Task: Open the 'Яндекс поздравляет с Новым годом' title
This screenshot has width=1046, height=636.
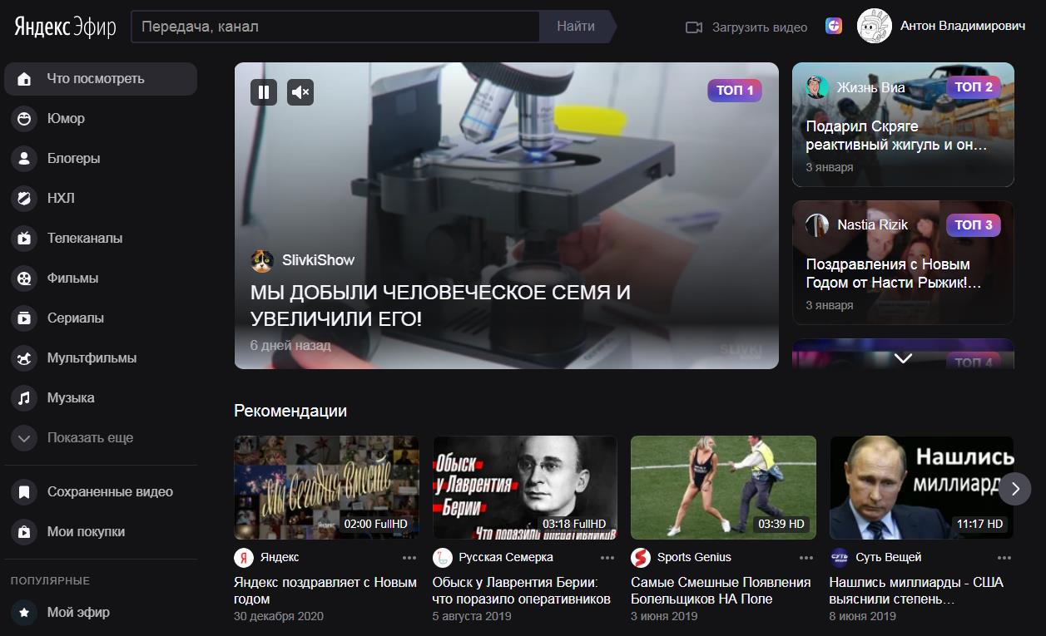Action: point(325,591)
